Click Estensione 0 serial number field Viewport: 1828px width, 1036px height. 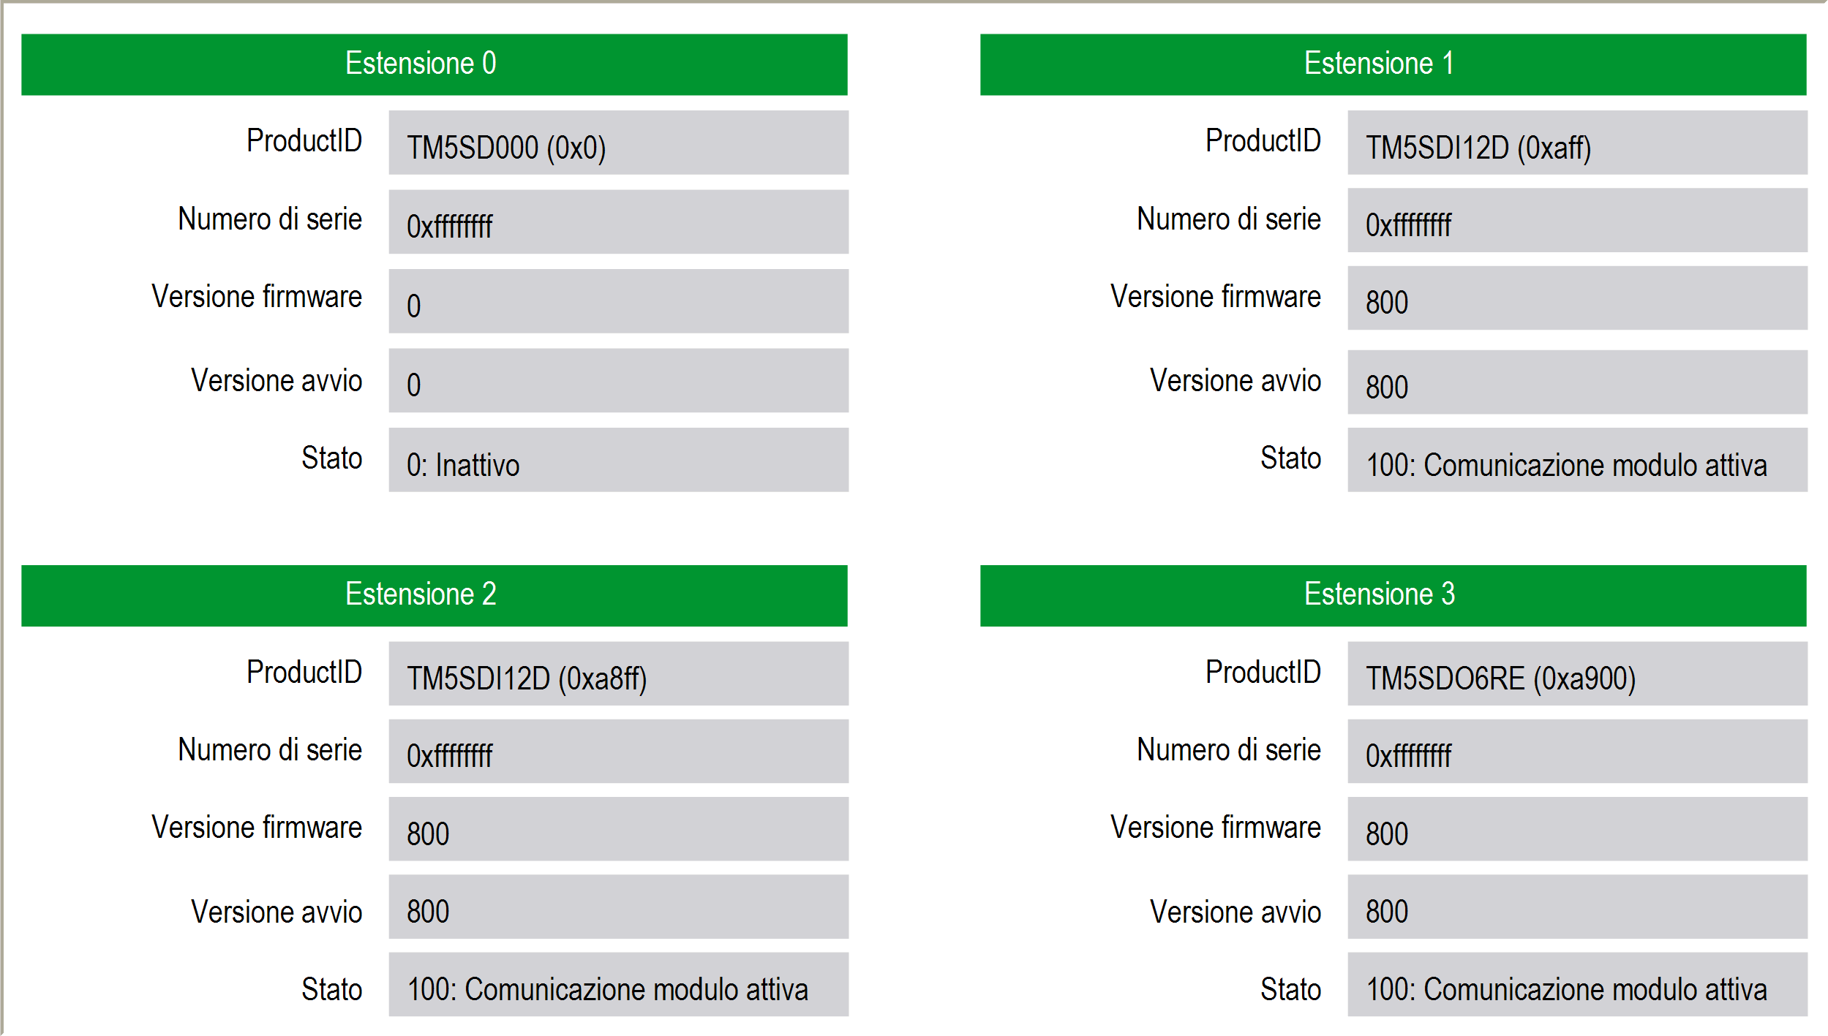tap(618, 222)
